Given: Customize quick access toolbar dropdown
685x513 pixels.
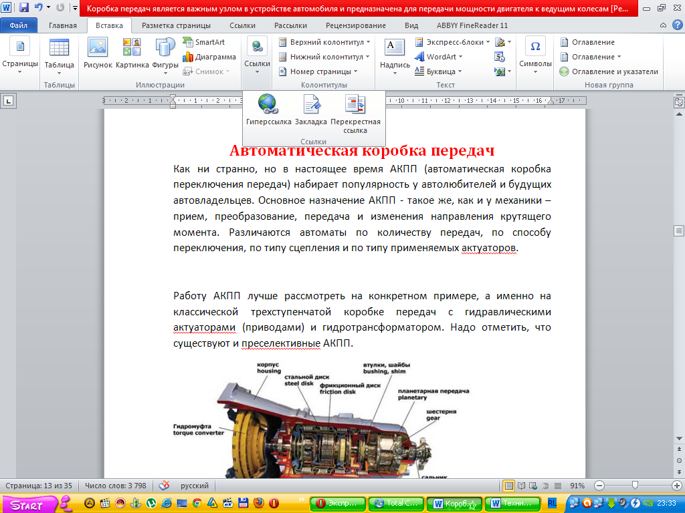Looking at the screenshot, I should point(75,7).
